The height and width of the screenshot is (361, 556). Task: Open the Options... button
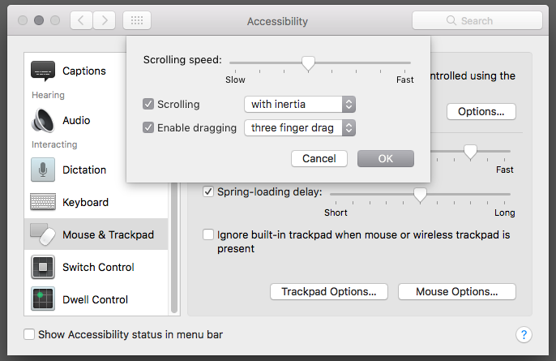(481, 111)
